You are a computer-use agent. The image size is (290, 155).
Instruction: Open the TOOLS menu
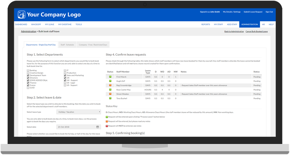(79, 24)
